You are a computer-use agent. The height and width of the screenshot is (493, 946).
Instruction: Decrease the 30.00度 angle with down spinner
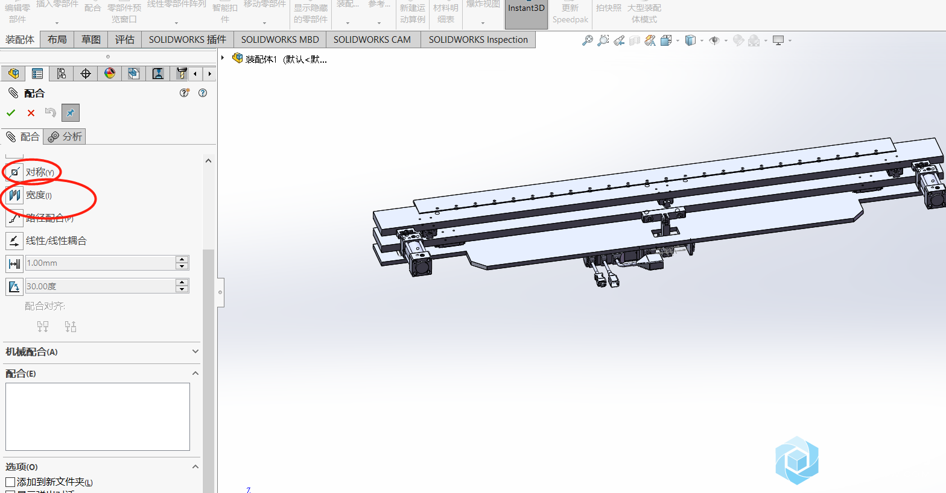(x=182, y=289)
